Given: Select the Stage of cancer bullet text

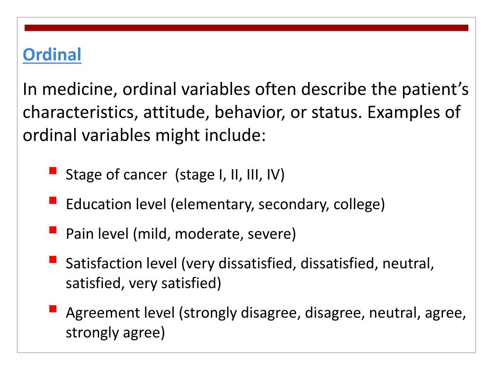Looking at the screenshot, I should coord(175,174).
